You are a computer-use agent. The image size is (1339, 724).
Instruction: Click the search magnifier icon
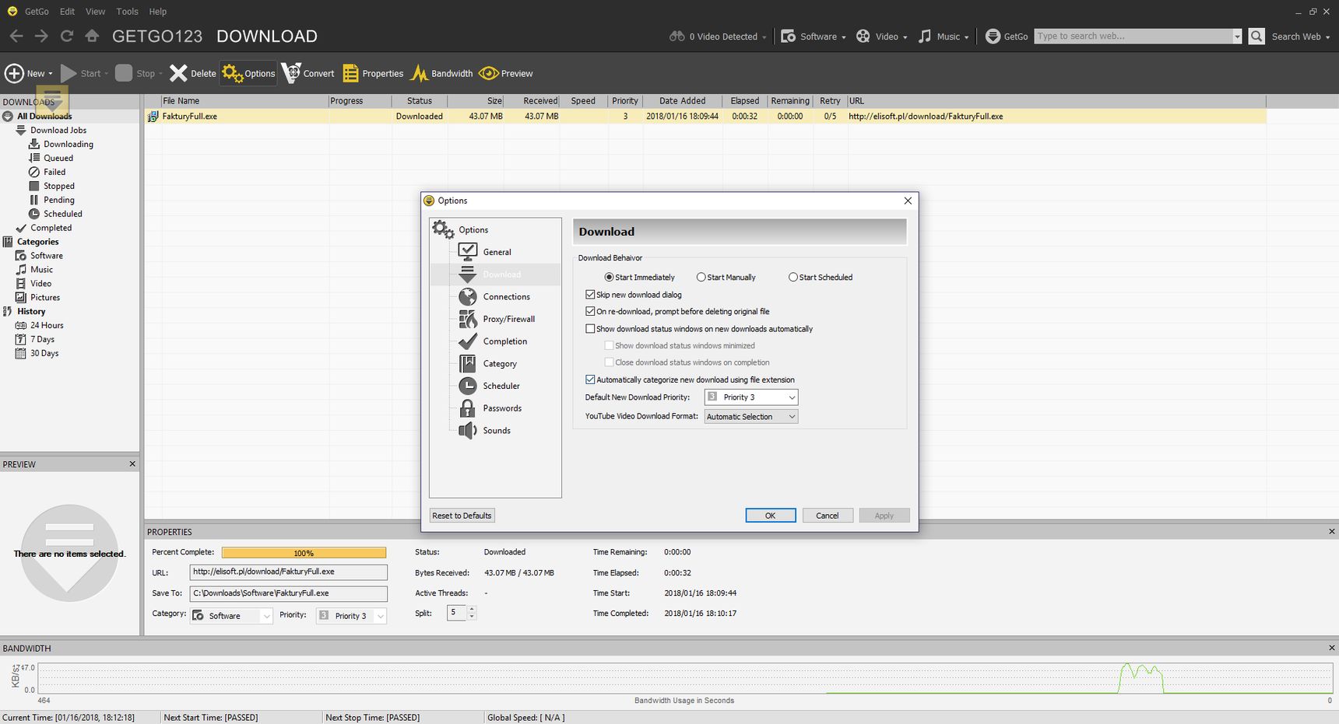(x=1256, y=36)
